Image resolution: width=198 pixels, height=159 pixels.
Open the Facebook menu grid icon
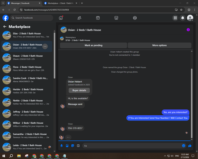pyautogui.click(x=175, y=18)
